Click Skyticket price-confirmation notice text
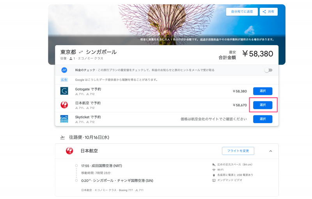The width and height of the screenshot is (312, 199). point(214,119)
